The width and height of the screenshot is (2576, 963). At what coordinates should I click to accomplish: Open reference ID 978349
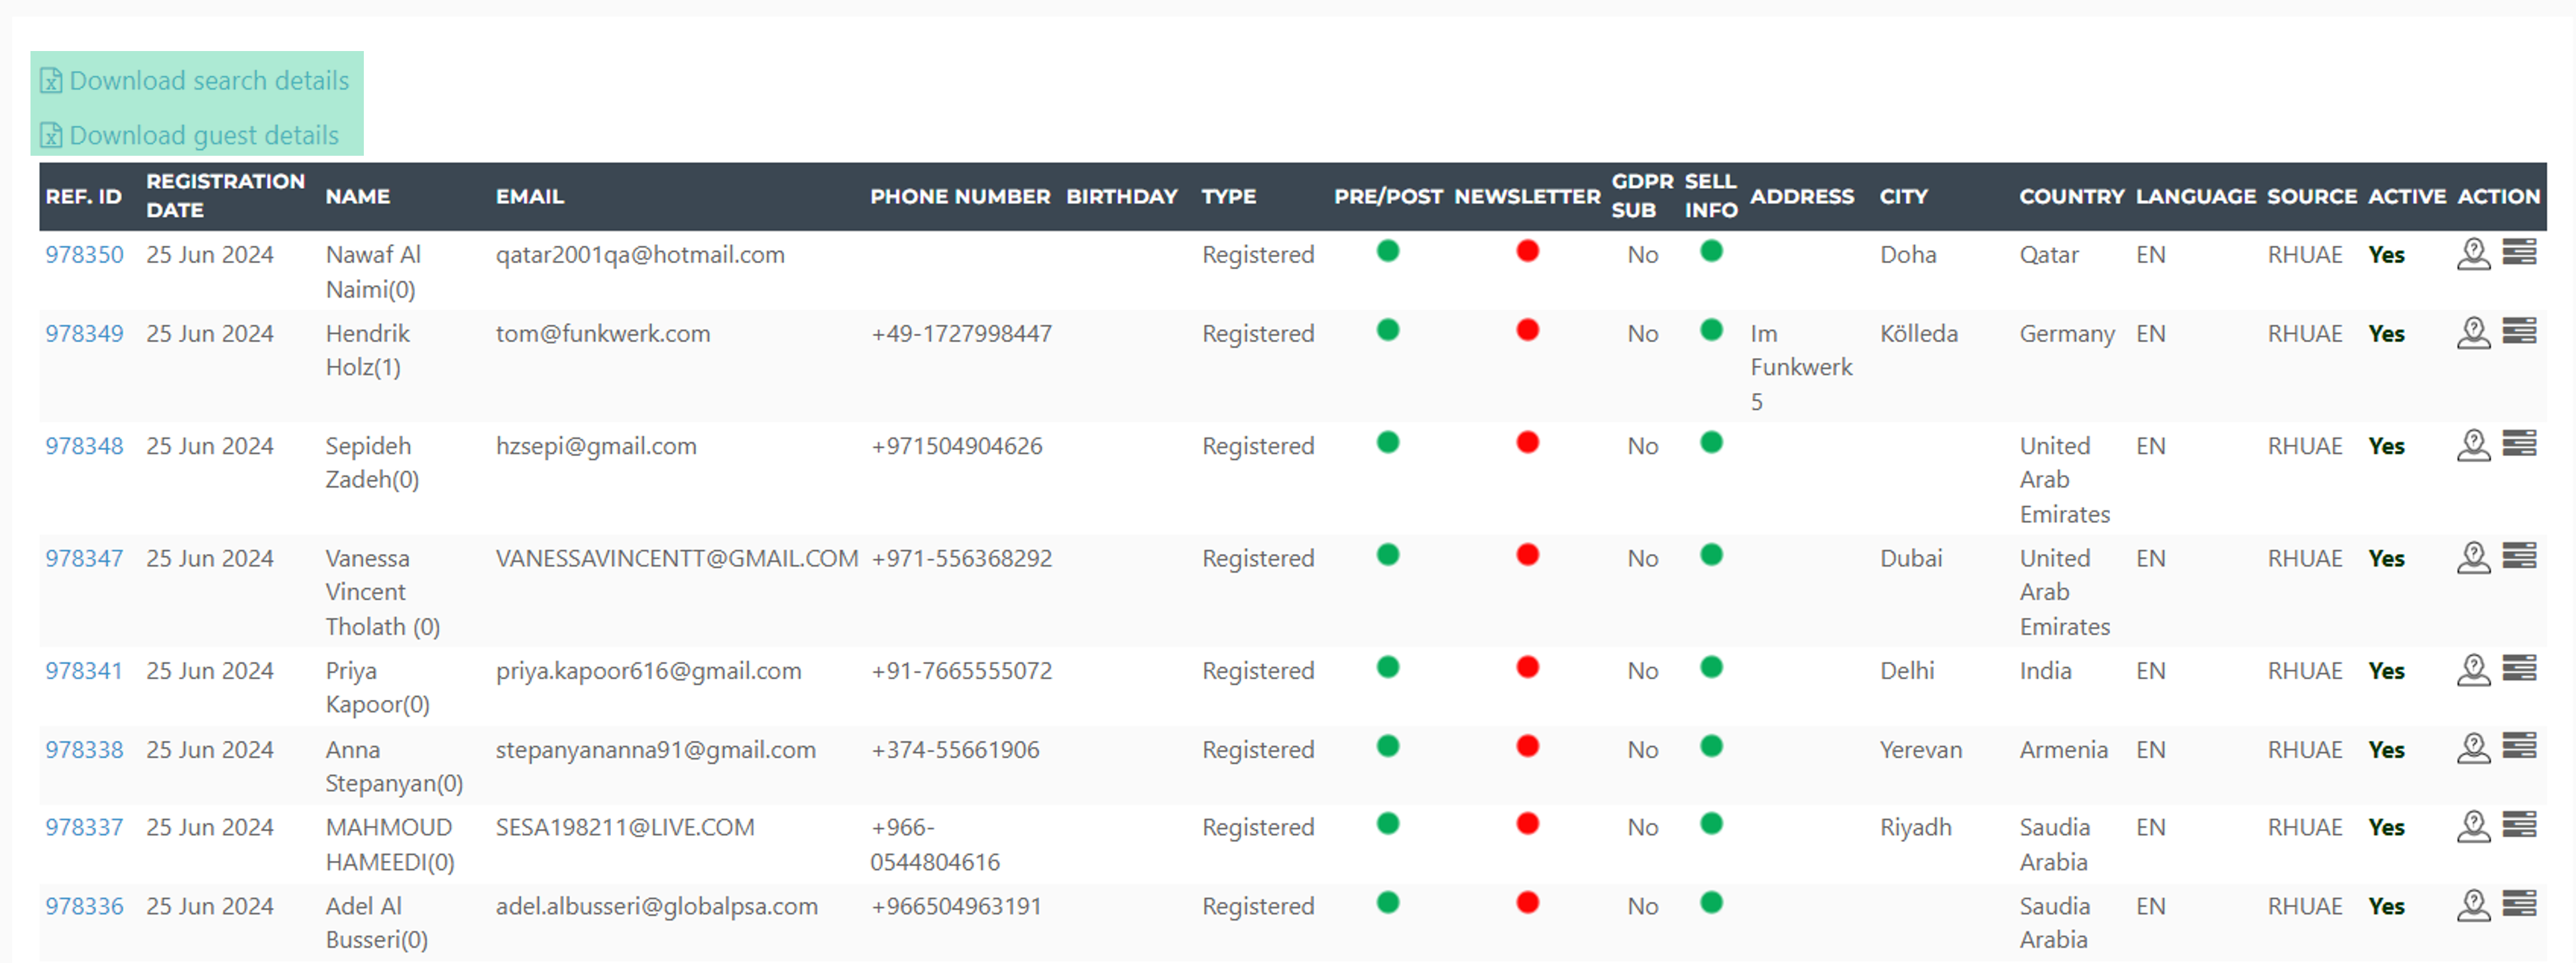(x=84, y=334)
